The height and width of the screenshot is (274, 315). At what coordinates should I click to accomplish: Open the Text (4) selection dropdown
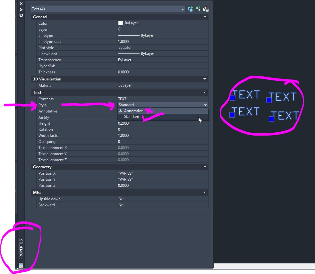click(183, 9)
